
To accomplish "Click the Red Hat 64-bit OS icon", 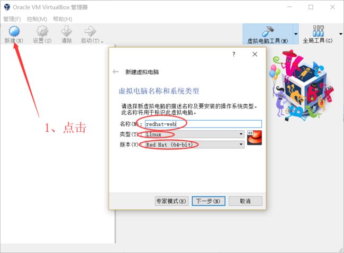I will (x=254, y=138).
